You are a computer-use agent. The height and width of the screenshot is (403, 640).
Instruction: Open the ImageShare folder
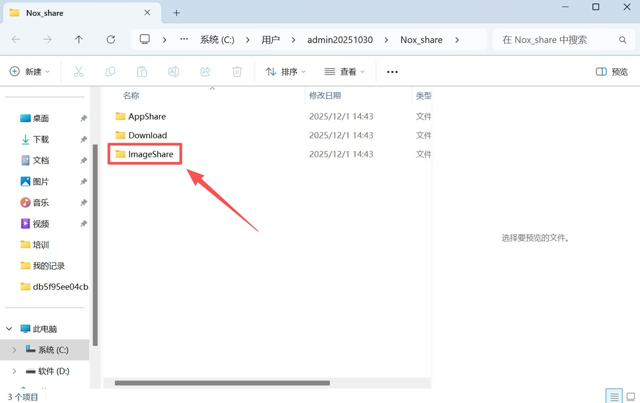tap(150, 154)
